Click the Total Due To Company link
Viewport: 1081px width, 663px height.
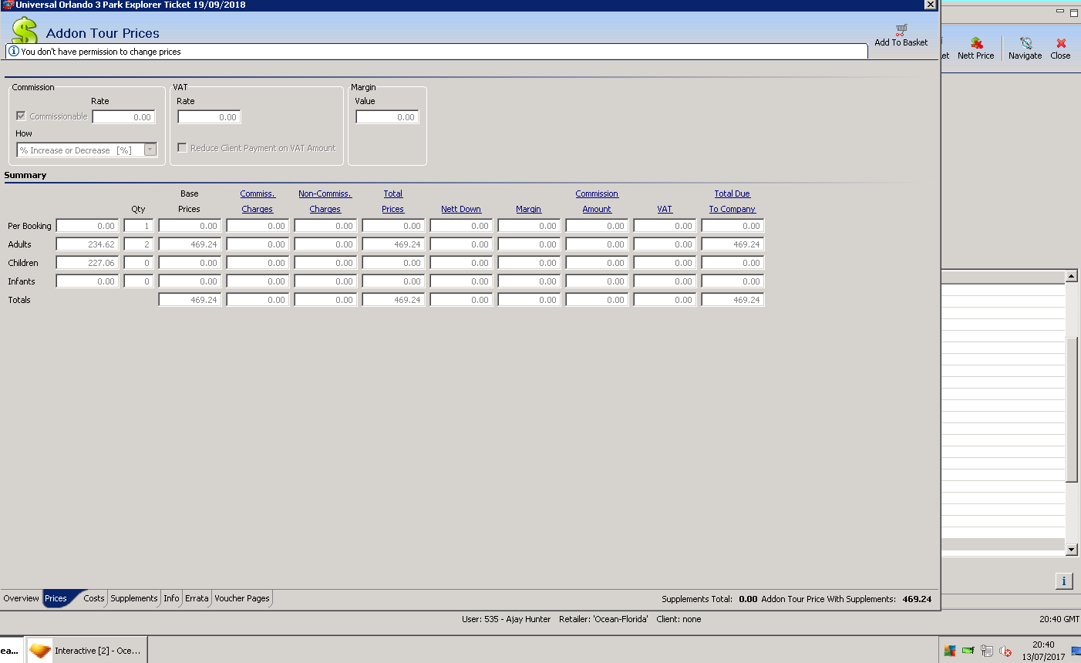(732, 201)
